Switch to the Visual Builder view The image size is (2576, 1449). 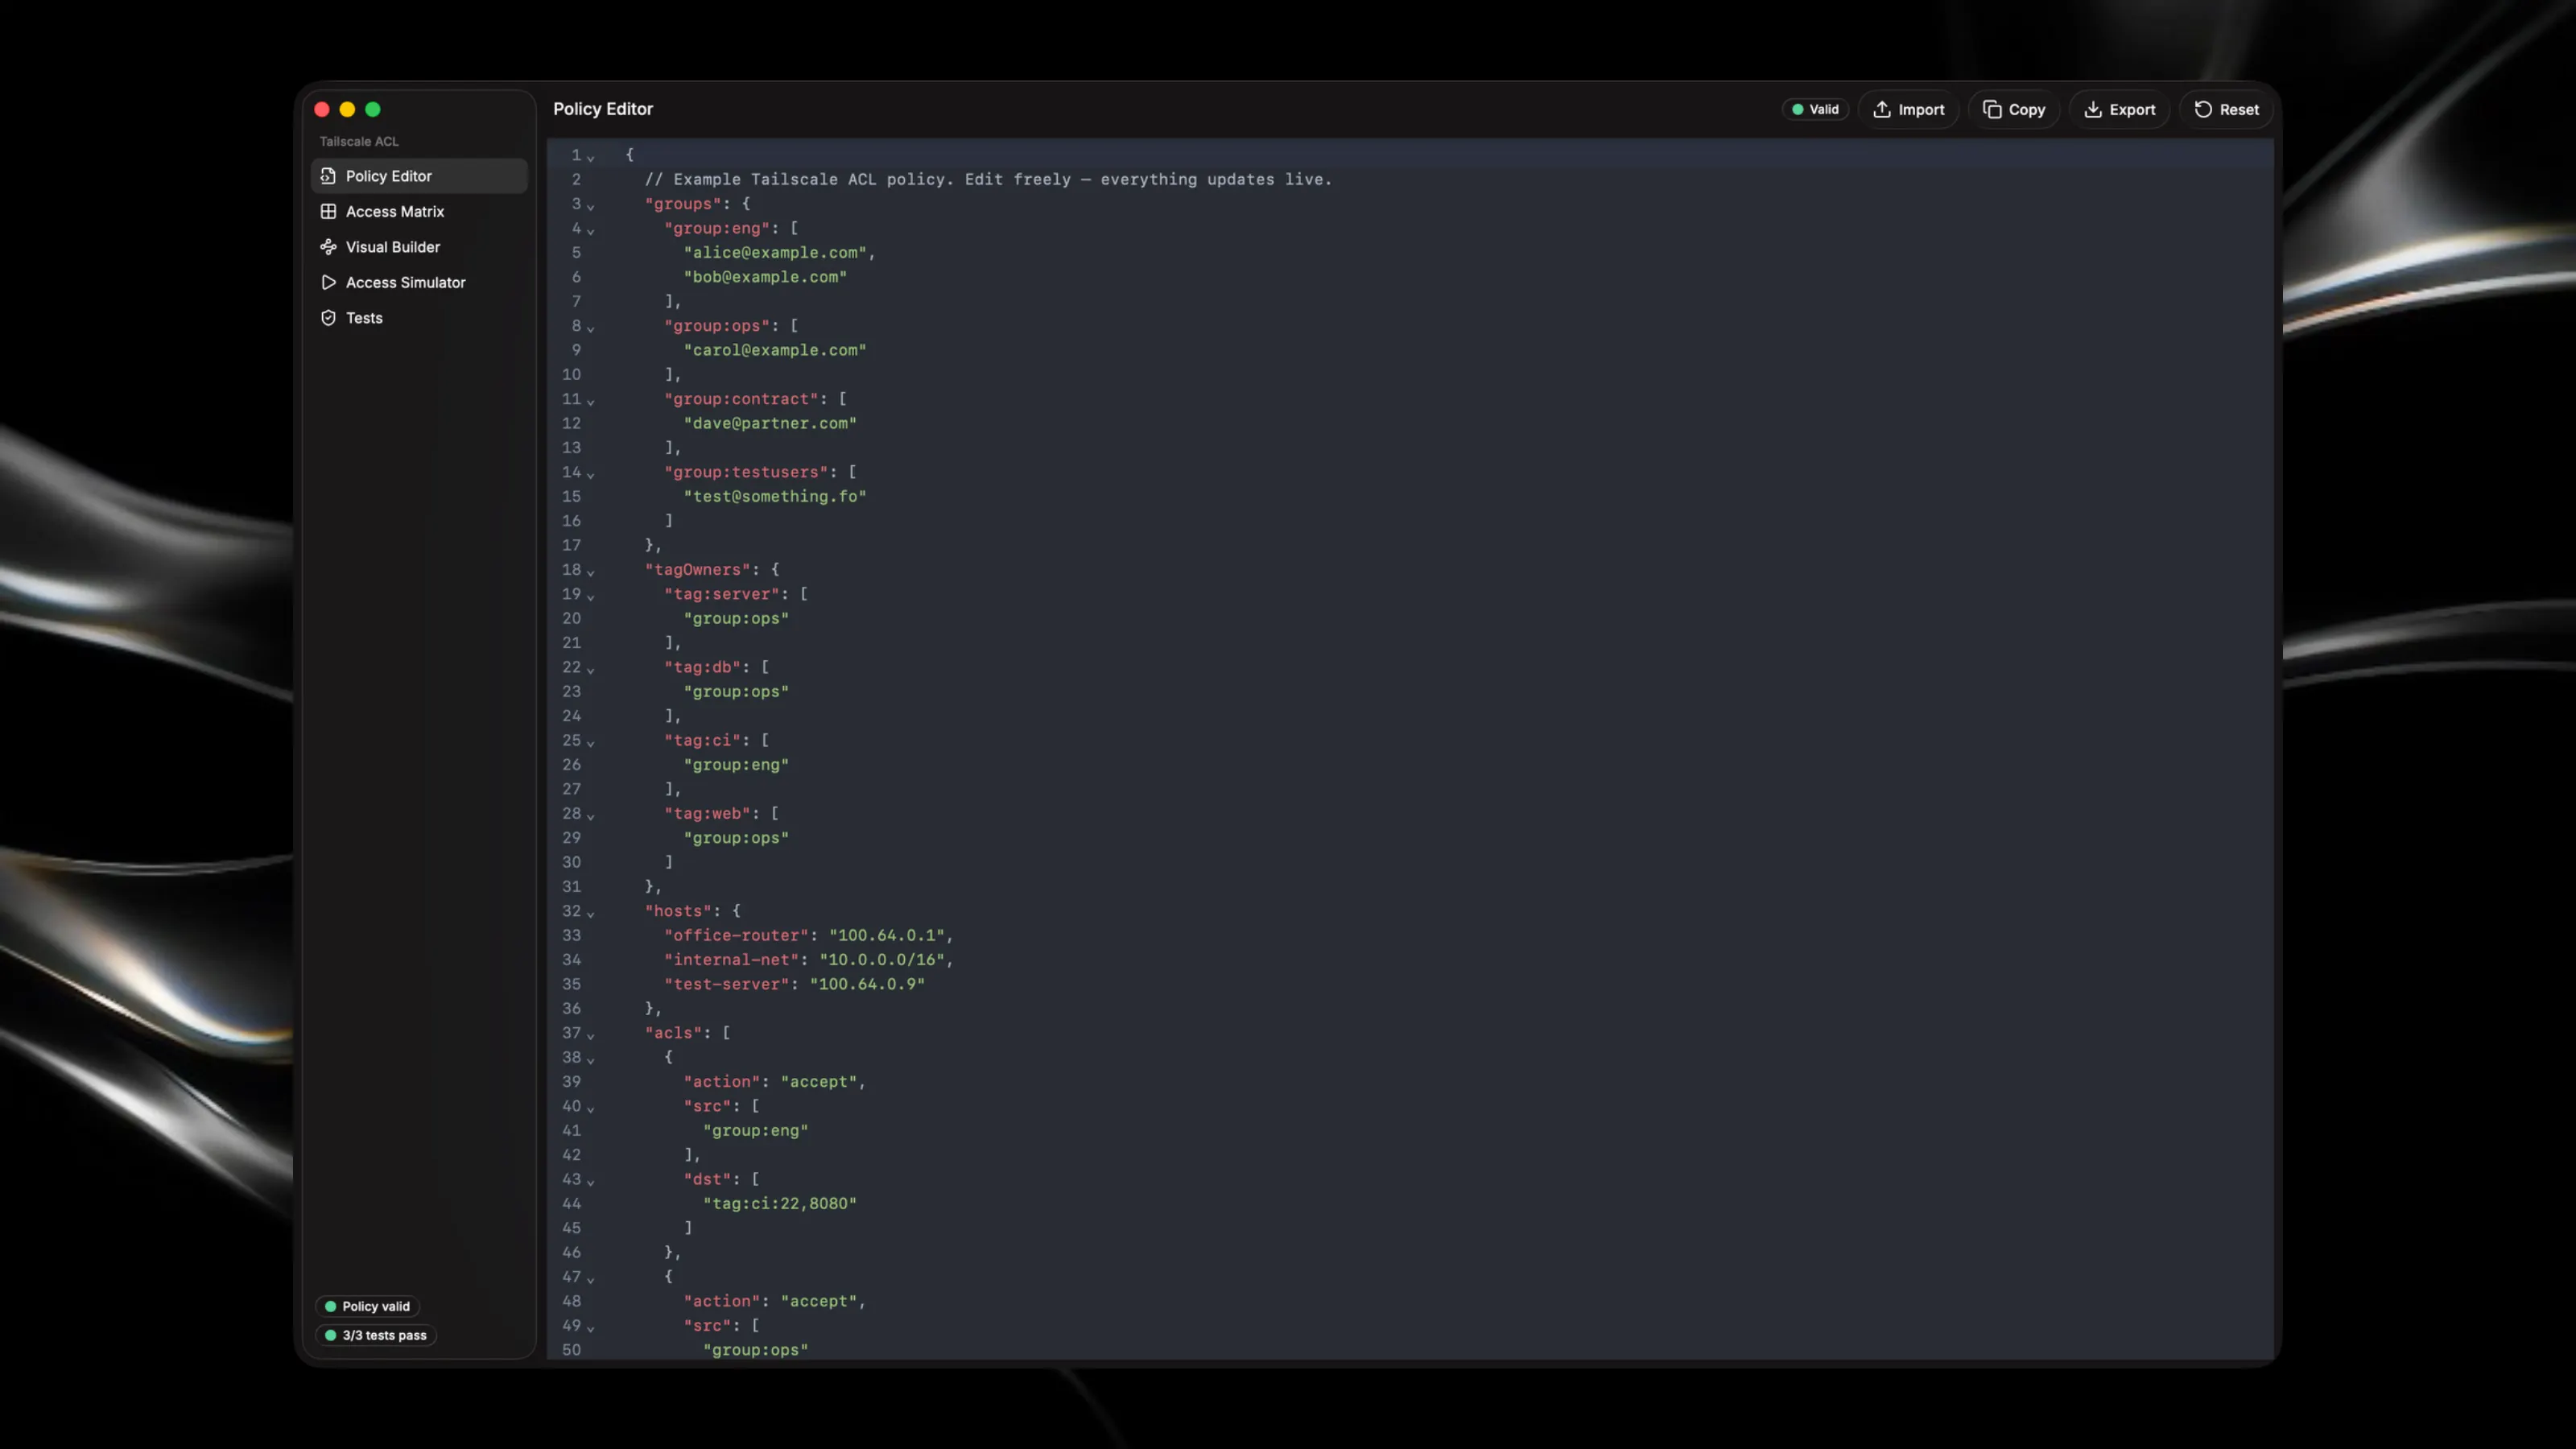click(419, 247)
